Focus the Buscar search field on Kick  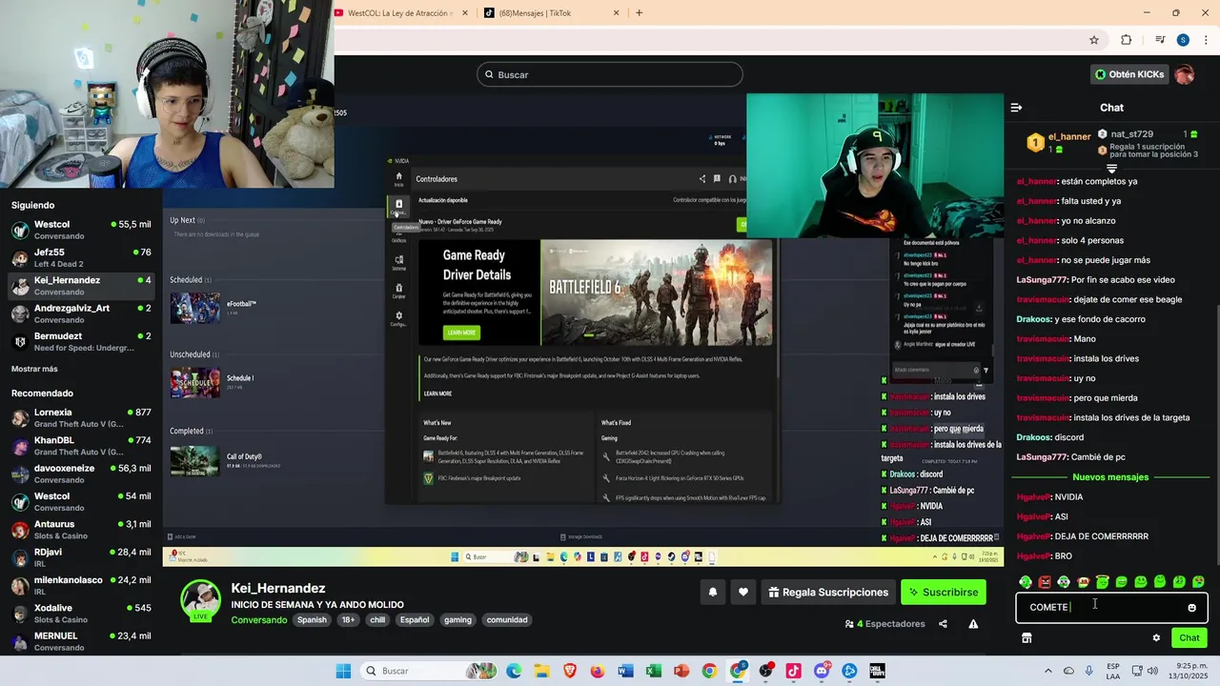pyautogui.click(x=610, y=74)
